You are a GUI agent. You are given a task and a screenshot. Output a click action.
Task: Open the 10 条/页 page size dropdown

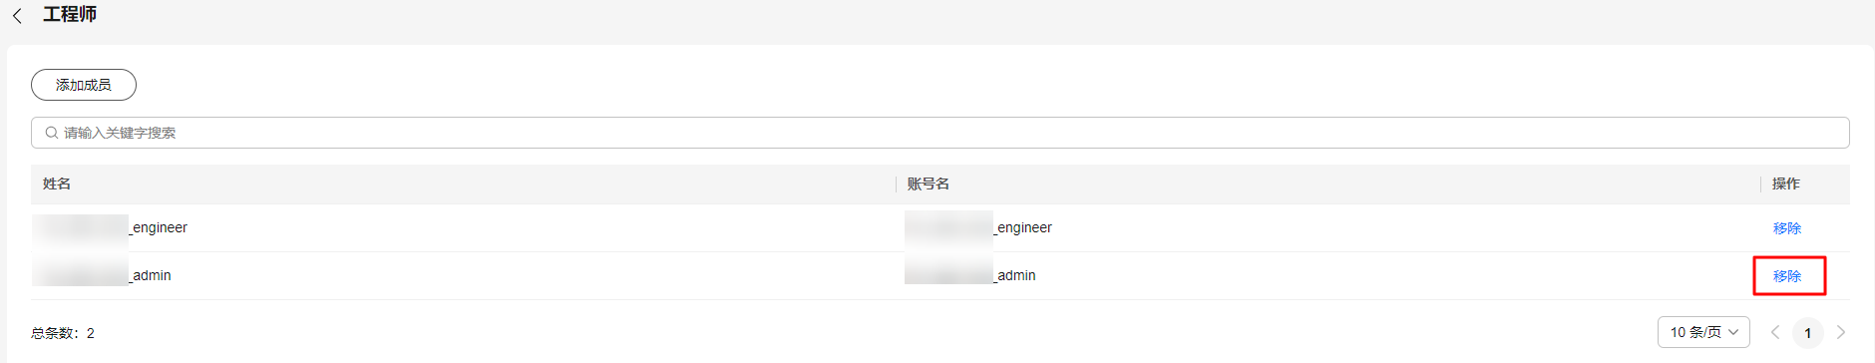(x=1703, y=332)
